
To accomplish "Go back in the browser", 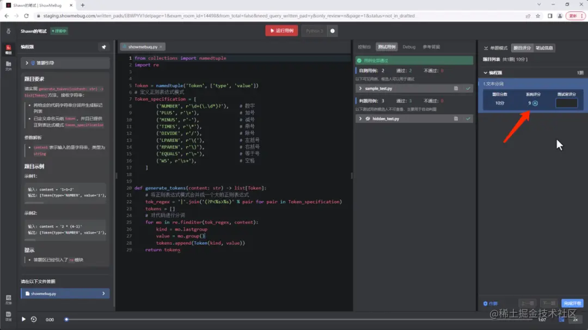I will (7, 16).
